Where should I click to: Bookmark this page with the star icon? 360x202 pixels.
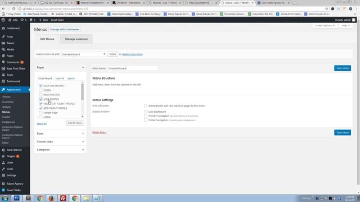point(326,9)
